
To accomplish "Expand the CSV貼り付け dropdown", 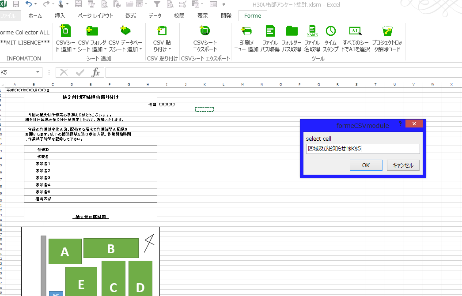I will (x=170, y=49).
